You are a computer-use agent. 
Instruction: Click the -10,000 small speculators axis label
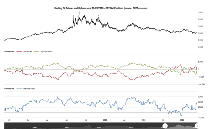click(x=201, y=118)
